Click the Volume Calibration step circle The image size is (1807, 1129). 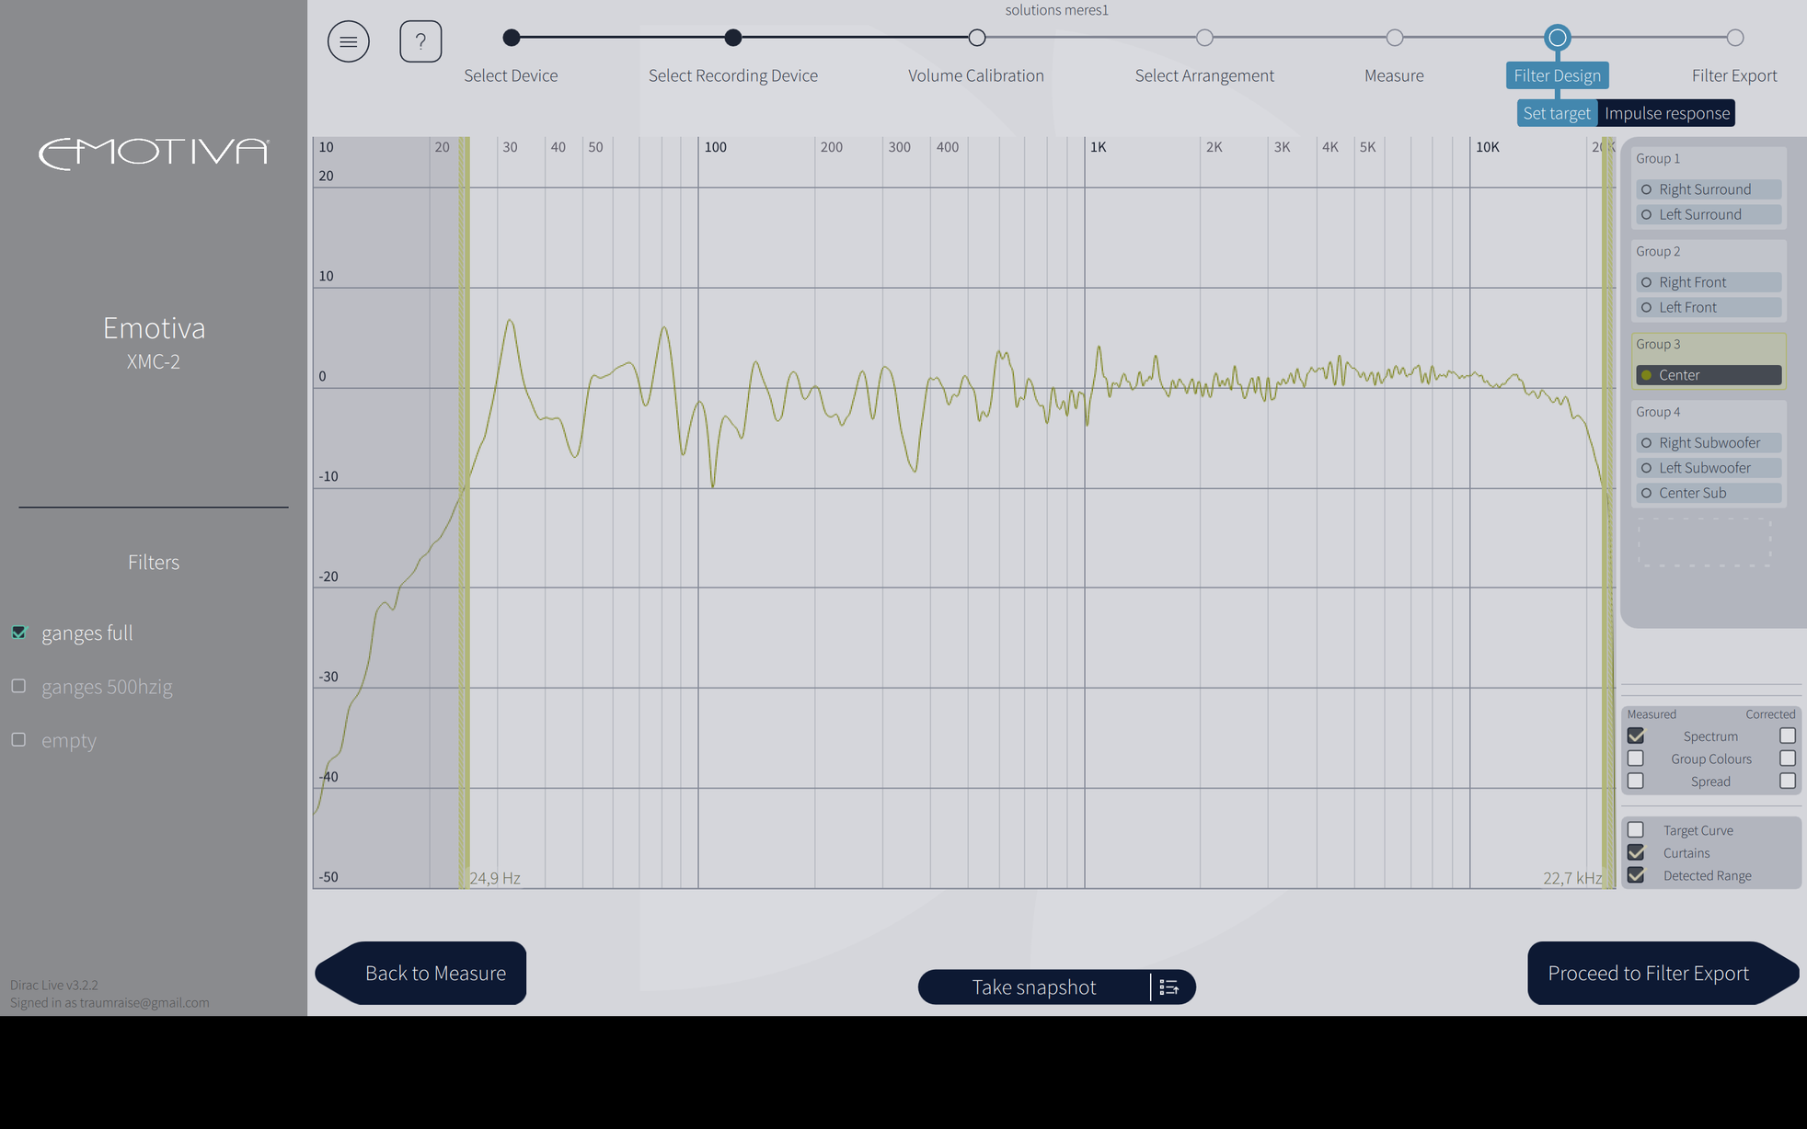[x=976, y=38]
